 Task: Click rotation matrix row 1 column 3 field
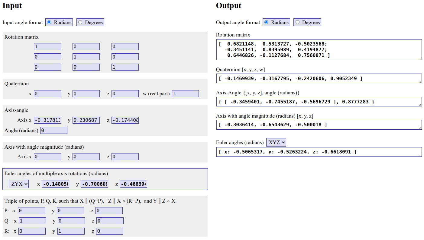pos(125,46)
